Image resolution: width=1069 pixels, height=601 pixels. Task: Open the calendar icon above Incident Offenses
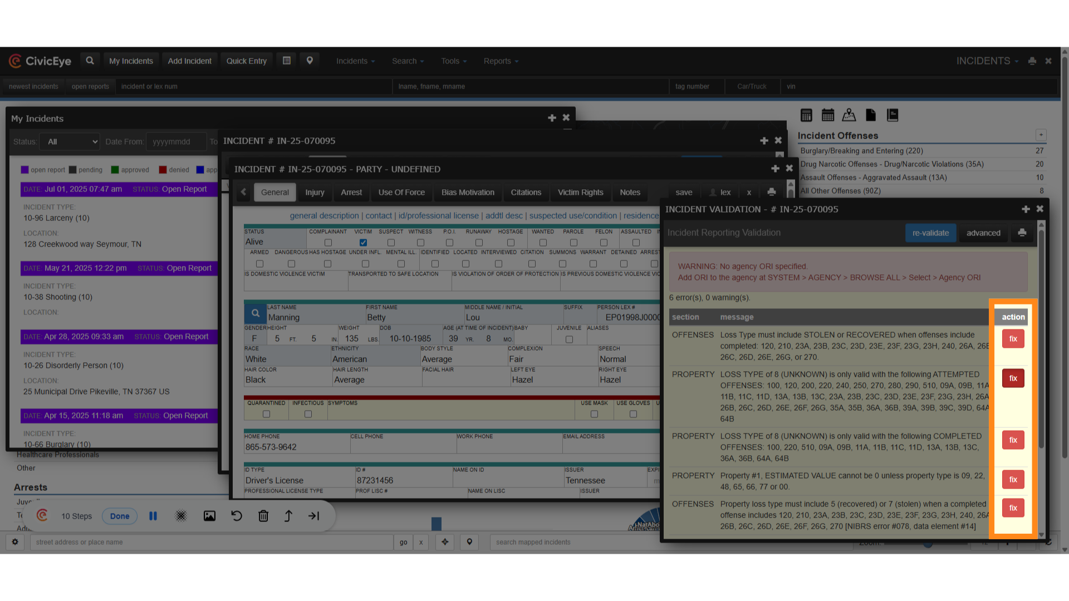pyautogui.click(x=828, y=115)
